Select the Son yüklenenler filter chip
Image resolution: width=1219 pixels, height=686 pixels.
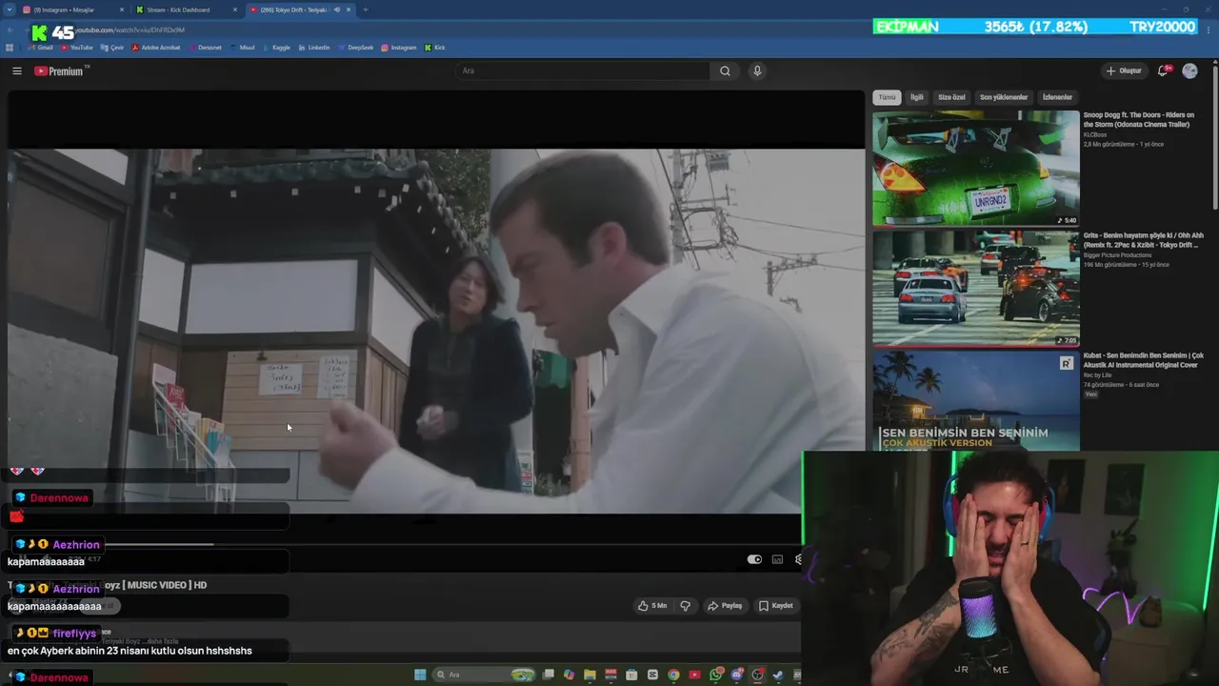pyautogui.click(x=1004, y=97)
